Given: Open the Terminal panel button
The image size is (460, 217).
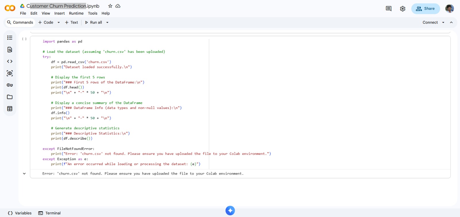Looking at the screenshot, I should click(49, 213).
